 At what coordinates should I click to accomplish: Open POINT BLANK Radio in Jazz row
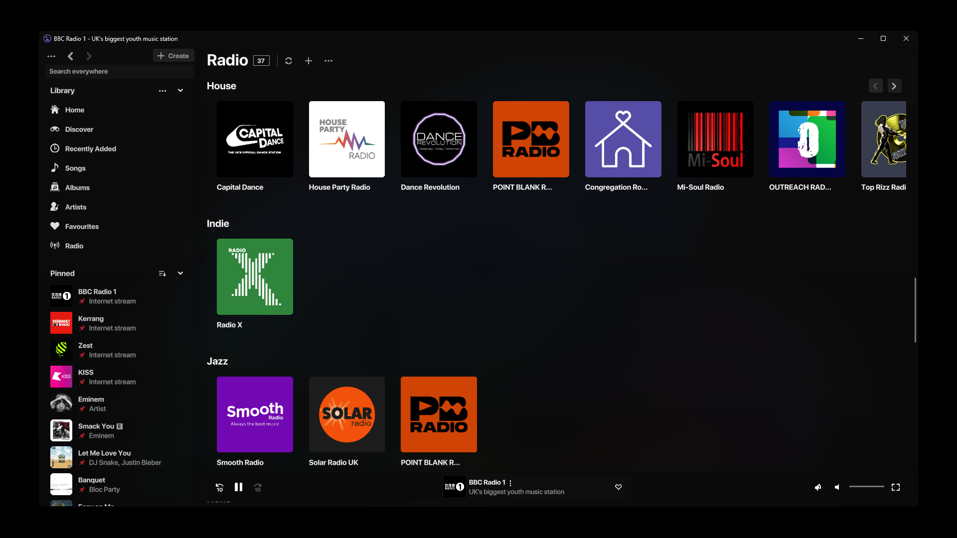click(x=439, y=414)
